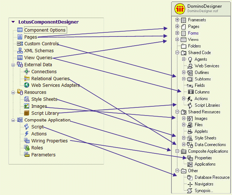Click the Framesets icon

coord(183,20)
